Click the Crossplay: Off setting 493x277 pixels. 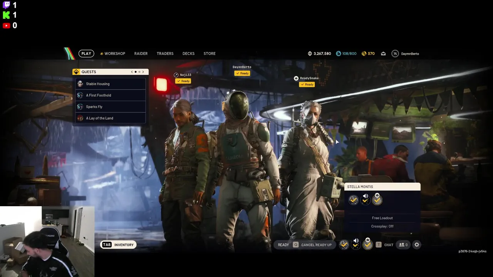[382, 226]
